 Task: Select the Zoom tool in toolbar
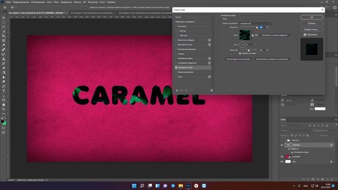coord(4,109)
